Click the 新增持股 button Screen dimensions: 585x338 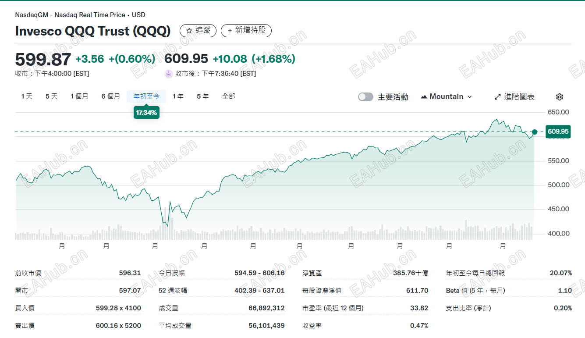pos(246,31)
